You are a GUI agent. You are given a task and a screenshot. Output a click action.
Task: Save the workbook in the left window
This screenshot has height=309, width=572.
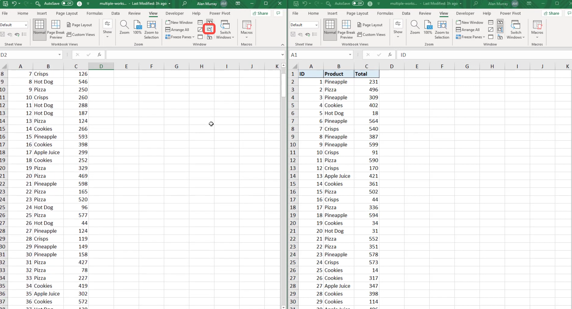click(x=5, y=3)
